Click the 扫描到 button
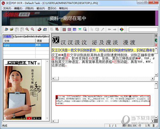 tap(8, 36)
